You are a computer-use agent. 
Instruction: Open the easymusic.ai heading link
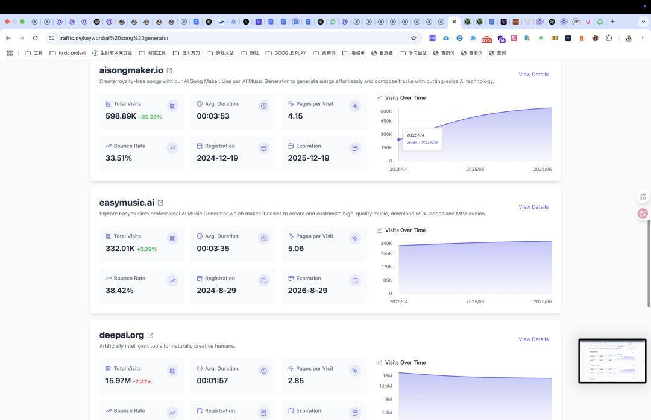tap(127, 203)
